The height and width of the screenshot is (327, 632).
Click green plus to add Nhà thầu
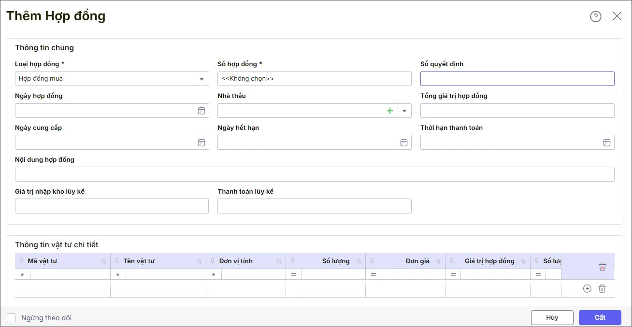point(390,111)
